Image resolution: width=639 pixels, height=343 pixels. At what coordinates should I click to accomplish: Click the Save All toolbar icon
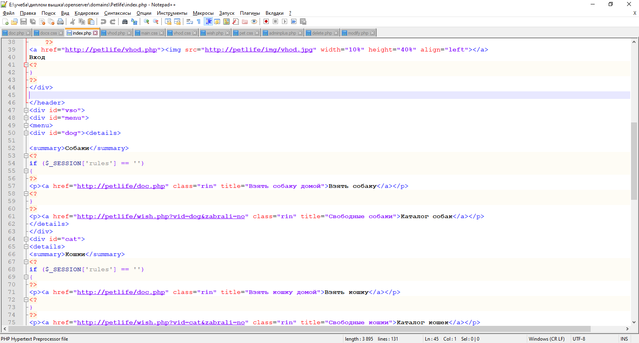tap(33, 22)
